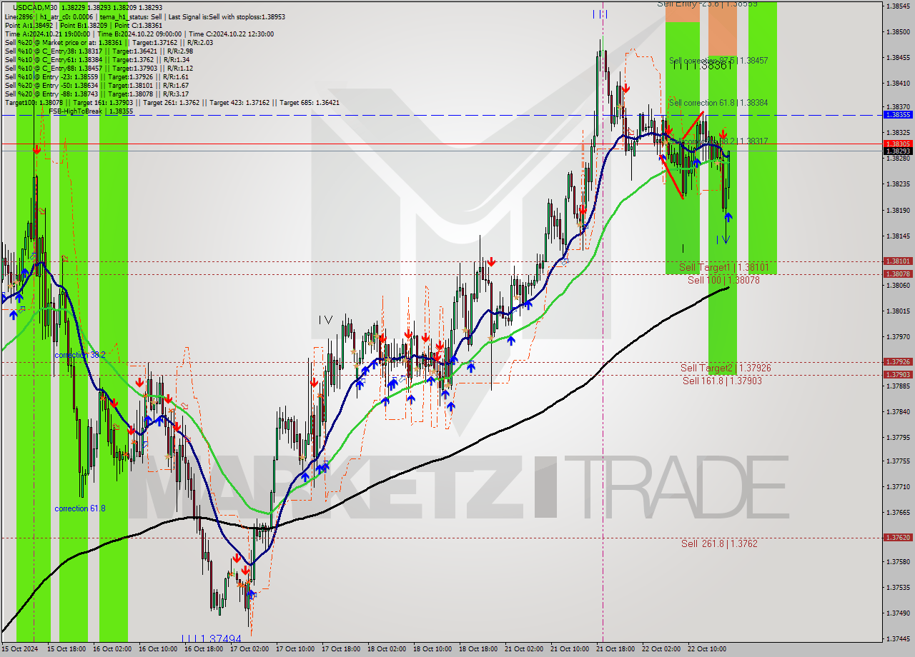Click the 1.37840 price axis value

[898, 412]
